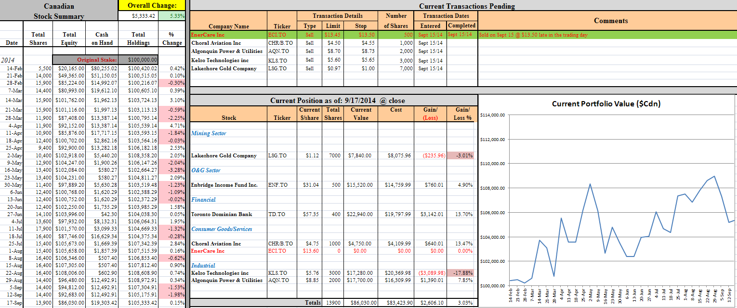737x308 pixels.
Task: Click the 3.03% total gain percent
Action: [460, 303]
